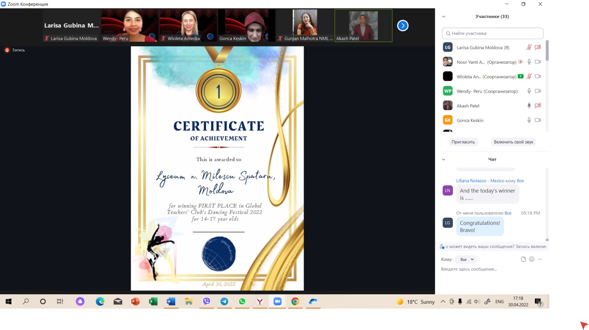The width and height of the screenshot is (589, 330).
Task: Toggle Akash Patel's disabled camera icon
Action: [x=537, y=106]
